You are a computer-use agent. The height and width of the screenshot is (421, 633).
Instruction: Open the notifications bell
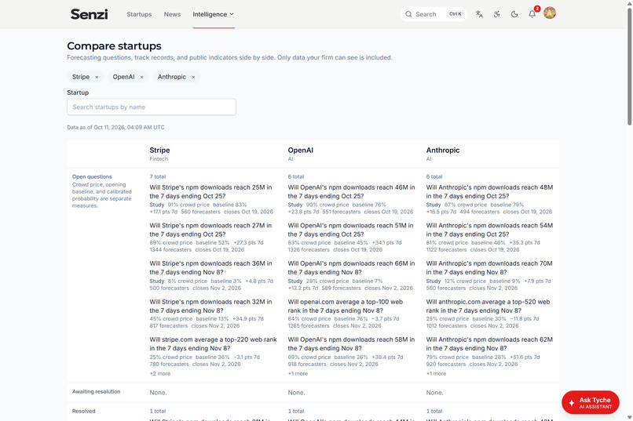tap(532, 14)
